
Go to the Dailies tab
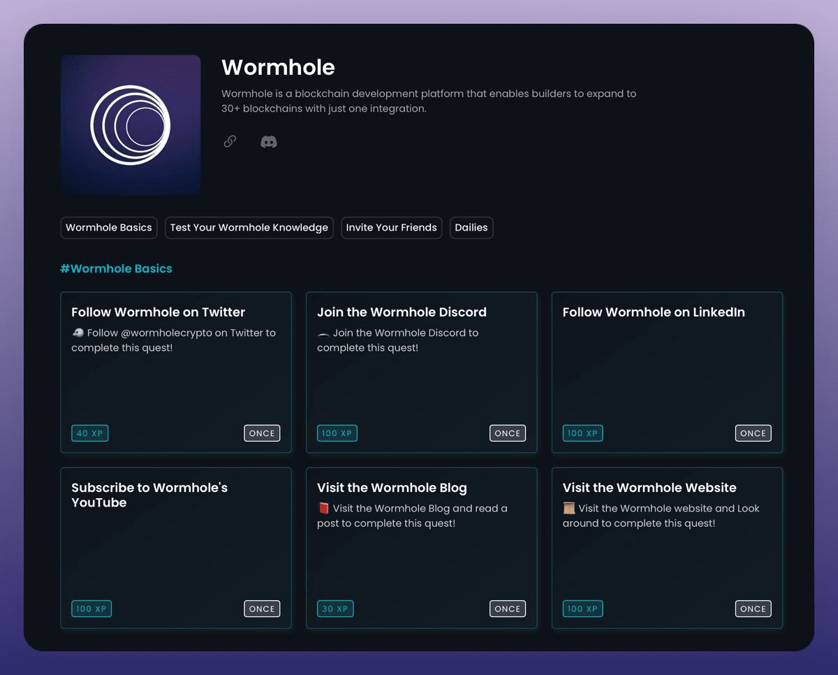click(x=471, y=228)
